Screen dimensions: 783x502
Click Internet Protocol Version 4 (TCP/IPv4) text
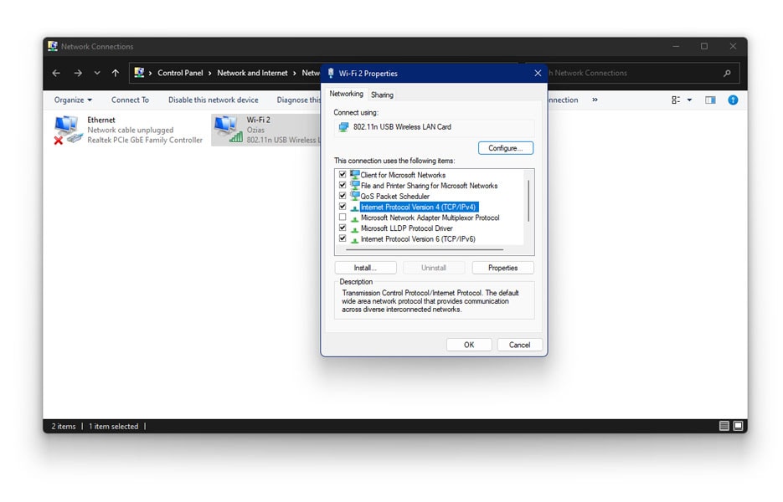click(419, 207)
